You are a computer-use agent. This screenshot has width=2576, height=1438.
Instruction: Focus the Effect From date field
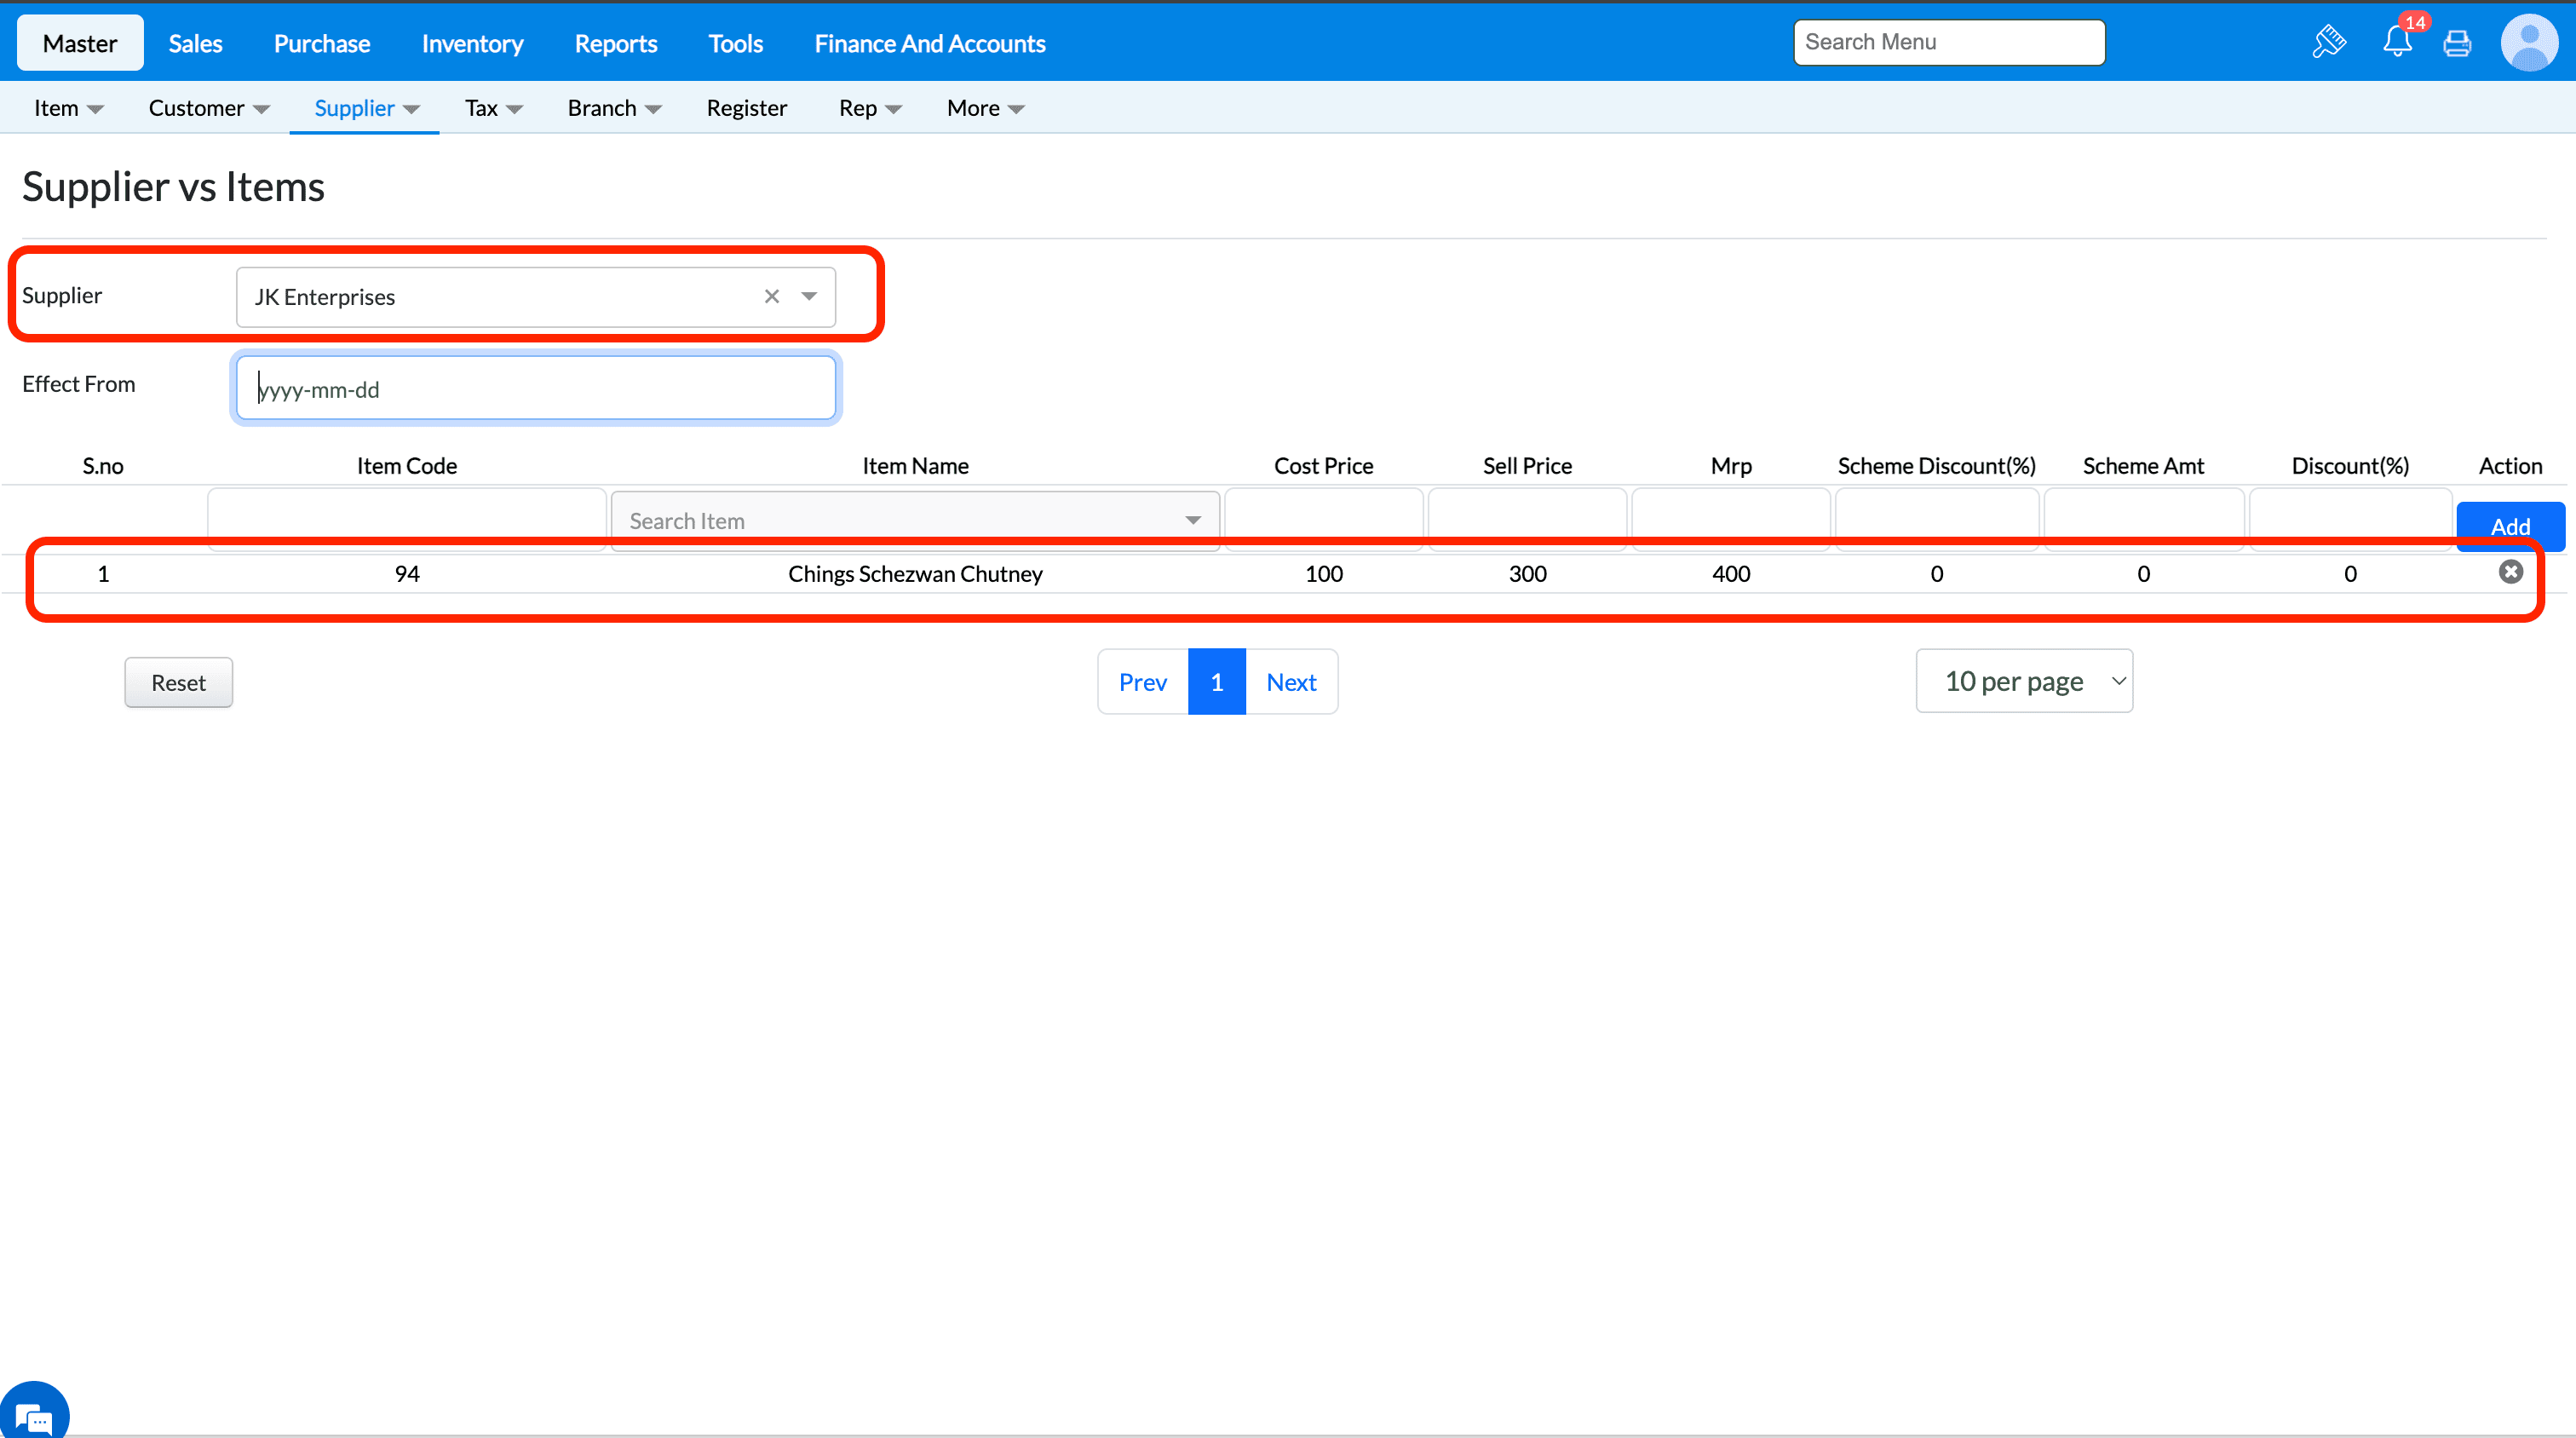pos(535,389)
